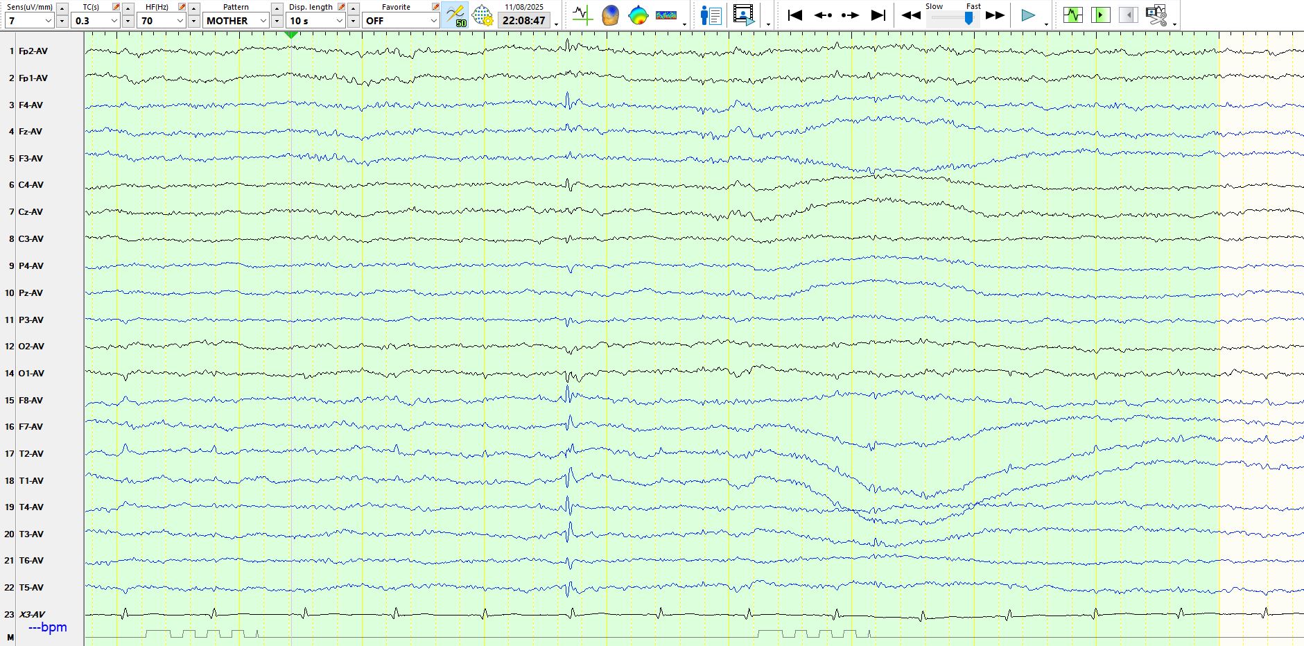Click the 22:08:47 time display

click(524, 21)
